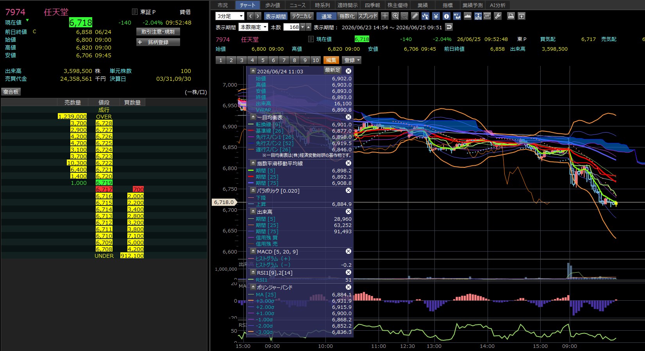Remove the 指数平滑移動平均線 indicator
The height and width of the screenshot is (351, 645).
pos(348,163)
